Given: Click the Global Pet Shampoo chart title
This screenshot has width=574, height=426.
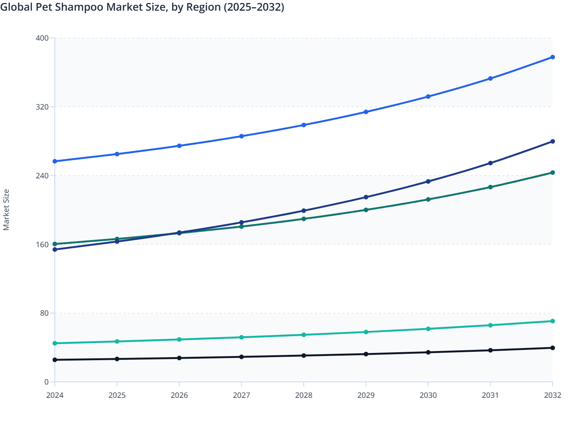Looking at the screenshot, I should [x=142, y=7].
